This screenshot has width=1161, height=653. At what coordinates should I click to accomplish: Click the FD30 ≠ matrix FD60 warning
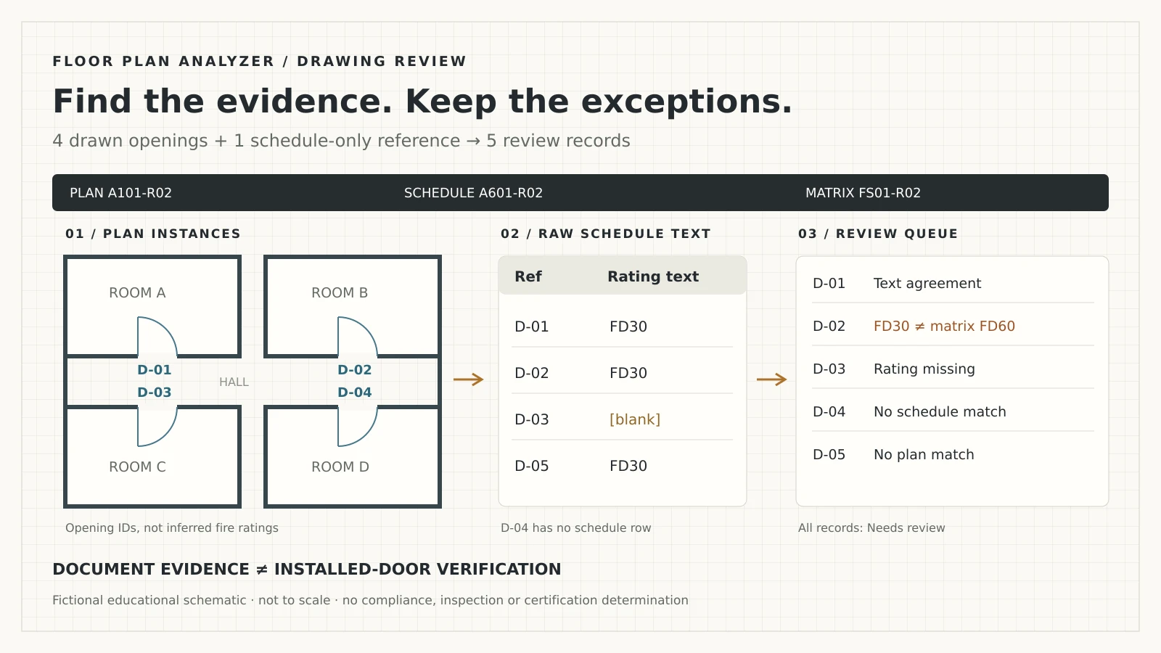[x=944, y=326]
